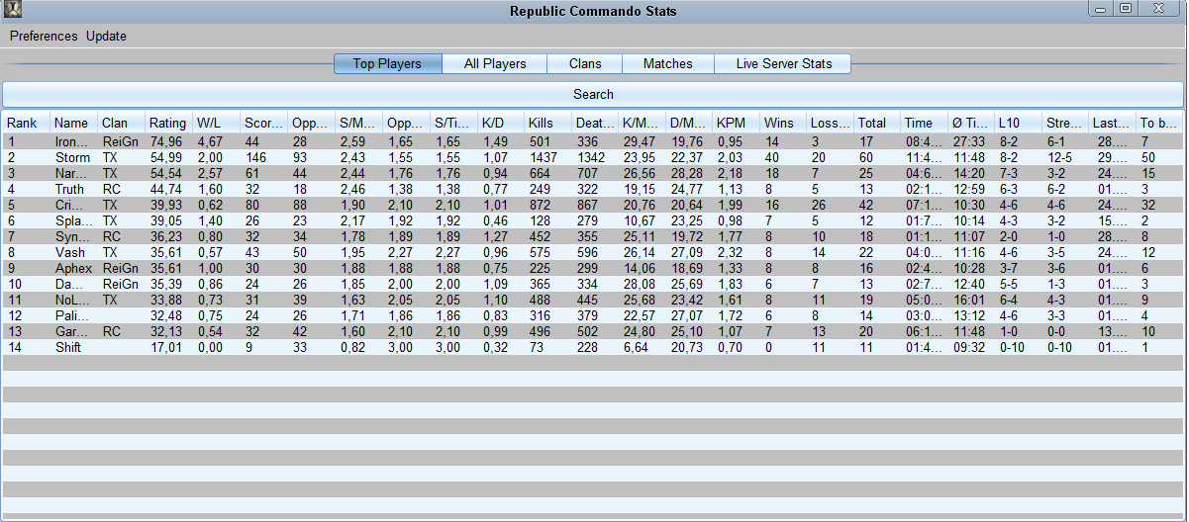The height and width of the screenshot is (522, 1189).
Task: Select the player row named Vash
Action: pos(593,252)
